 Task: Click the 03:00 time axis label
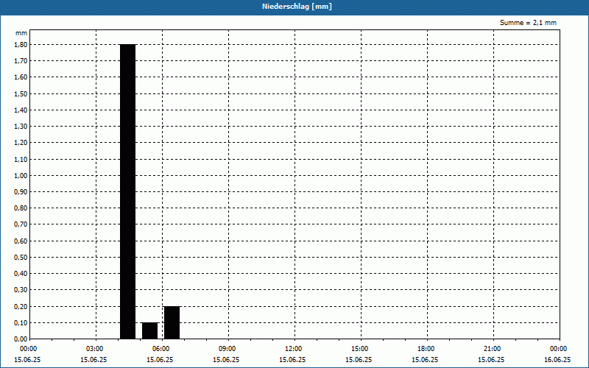(x=95, y=349)
